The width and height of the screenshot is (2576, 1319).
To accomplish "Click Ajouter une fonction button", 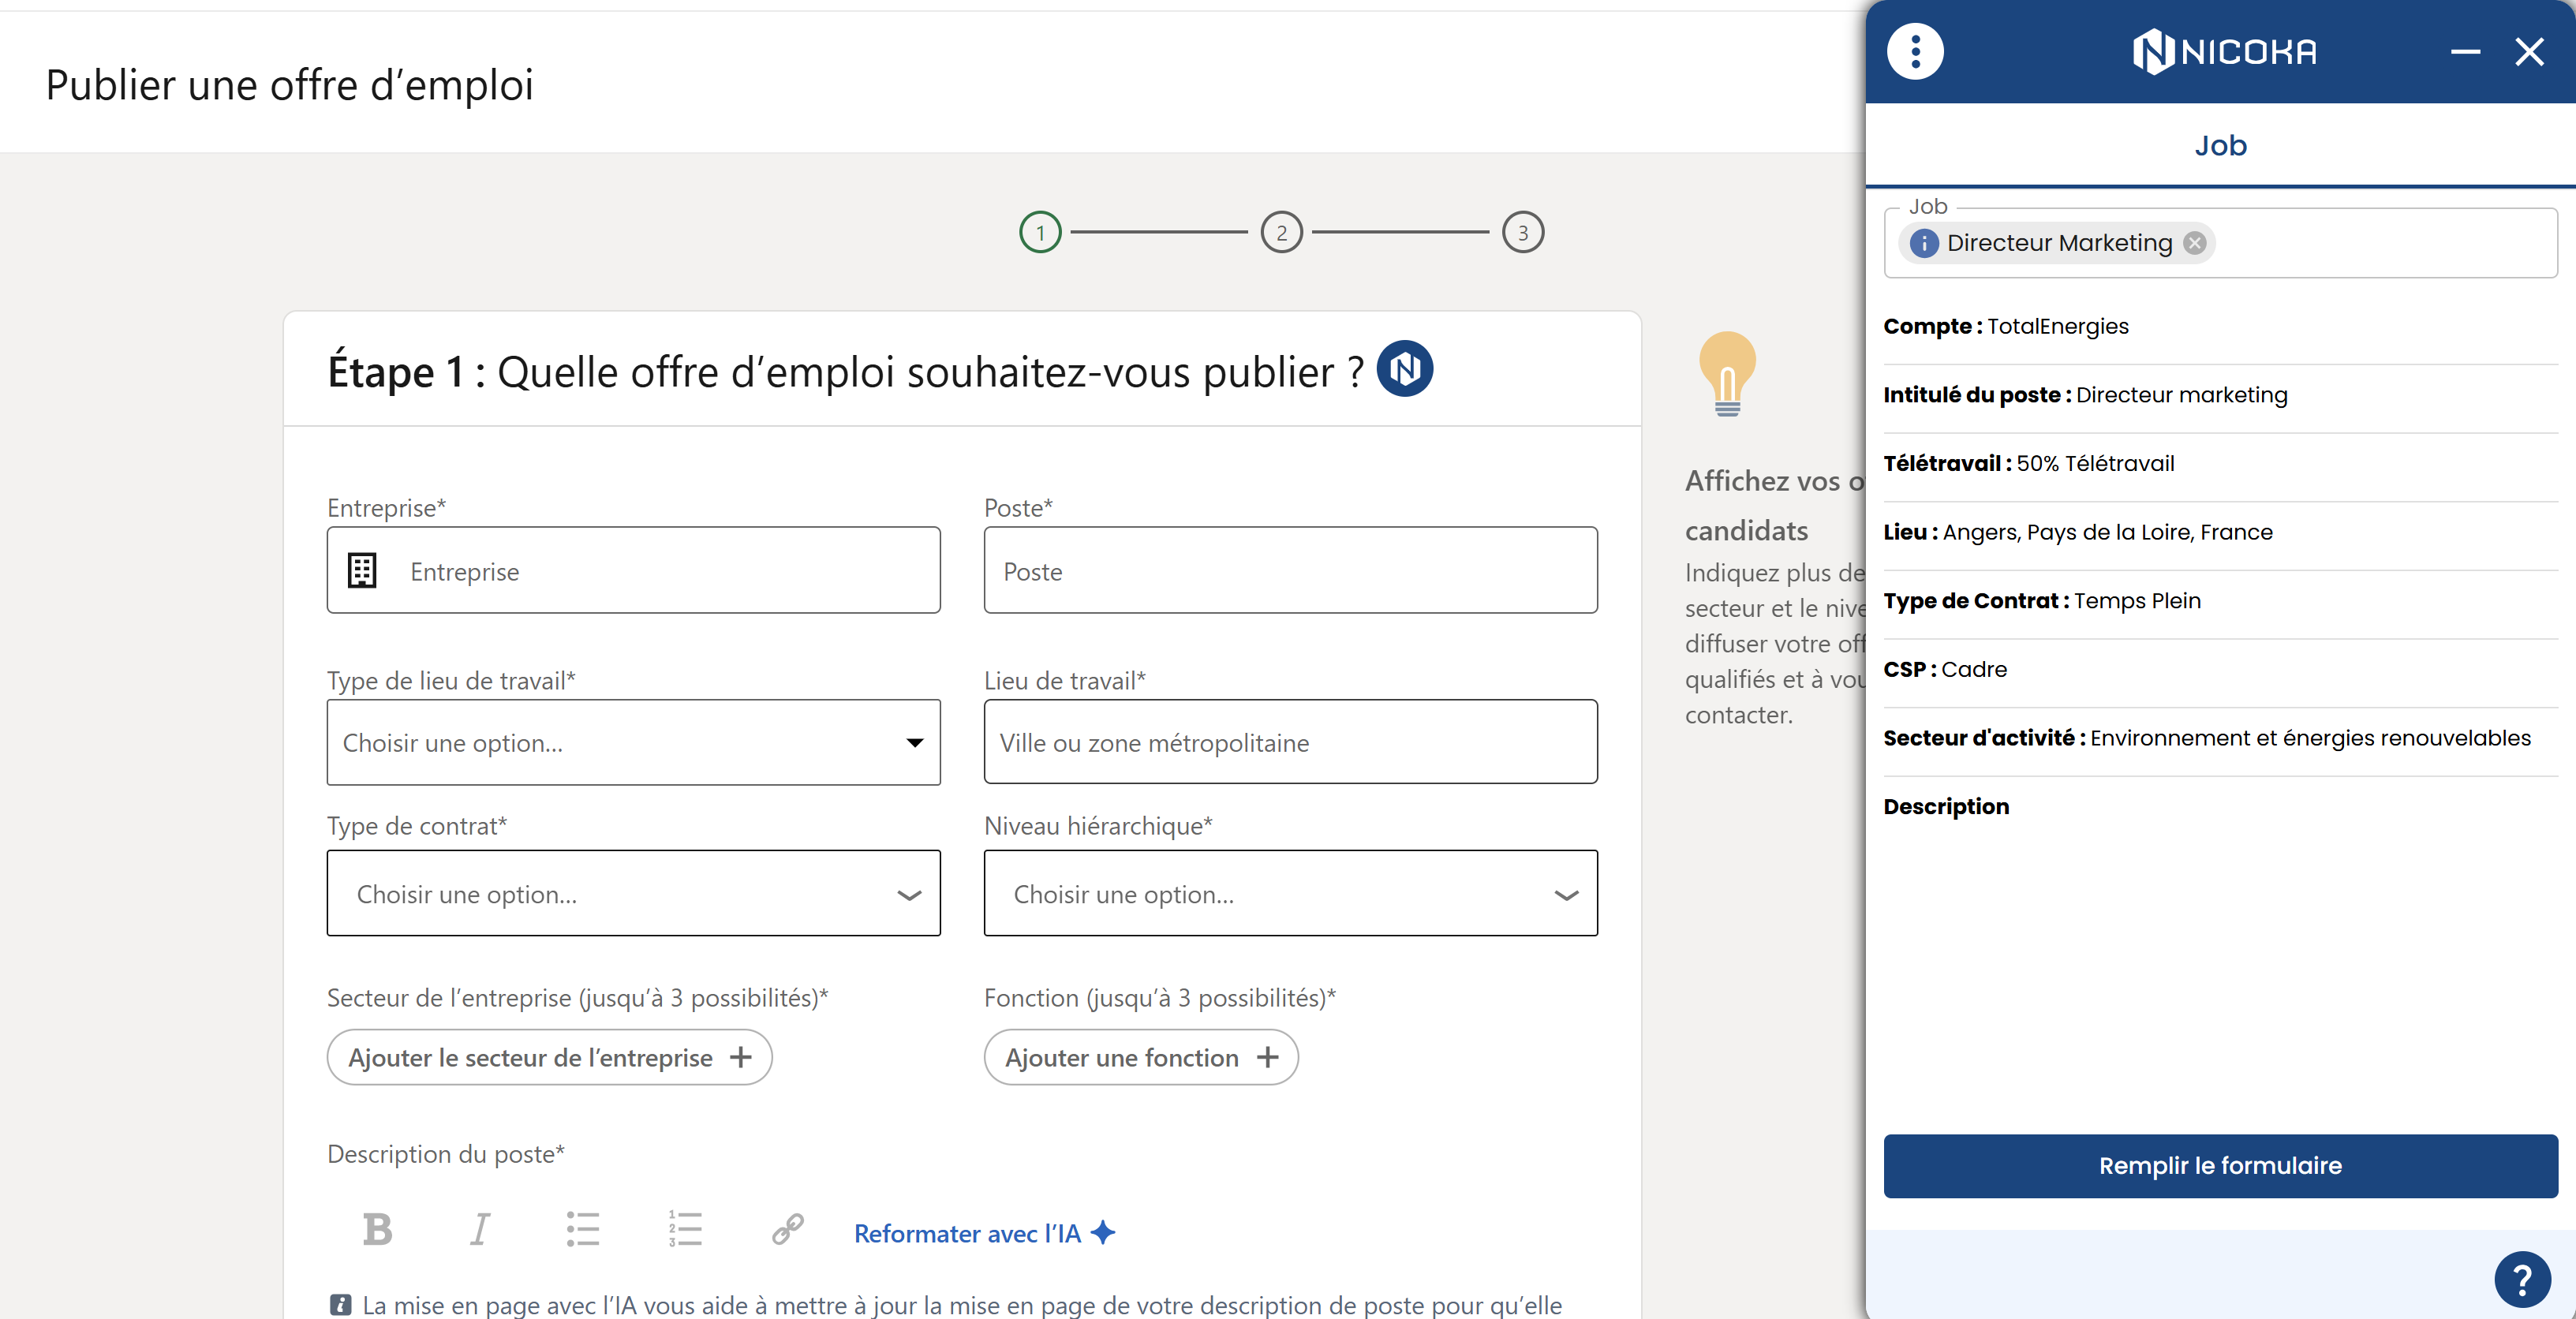I will coord(1141,1058).
